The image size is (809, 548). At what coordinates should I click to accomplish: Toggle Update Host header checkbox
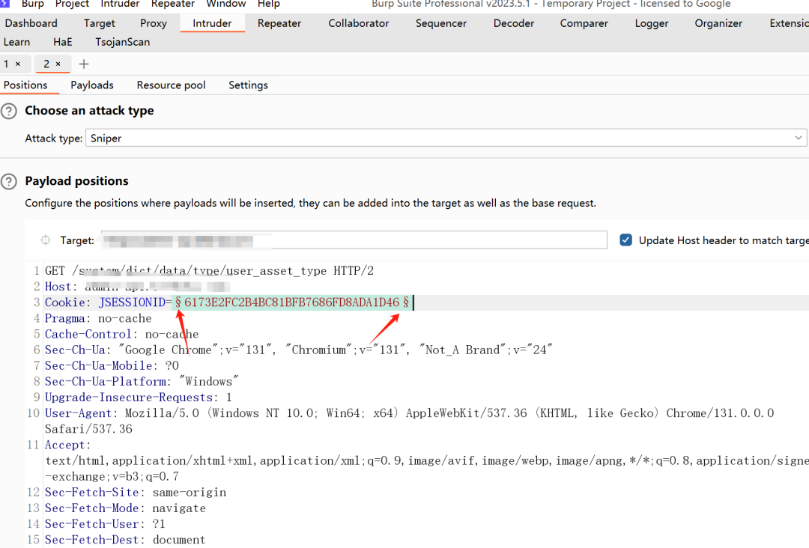tap(625, 240)
